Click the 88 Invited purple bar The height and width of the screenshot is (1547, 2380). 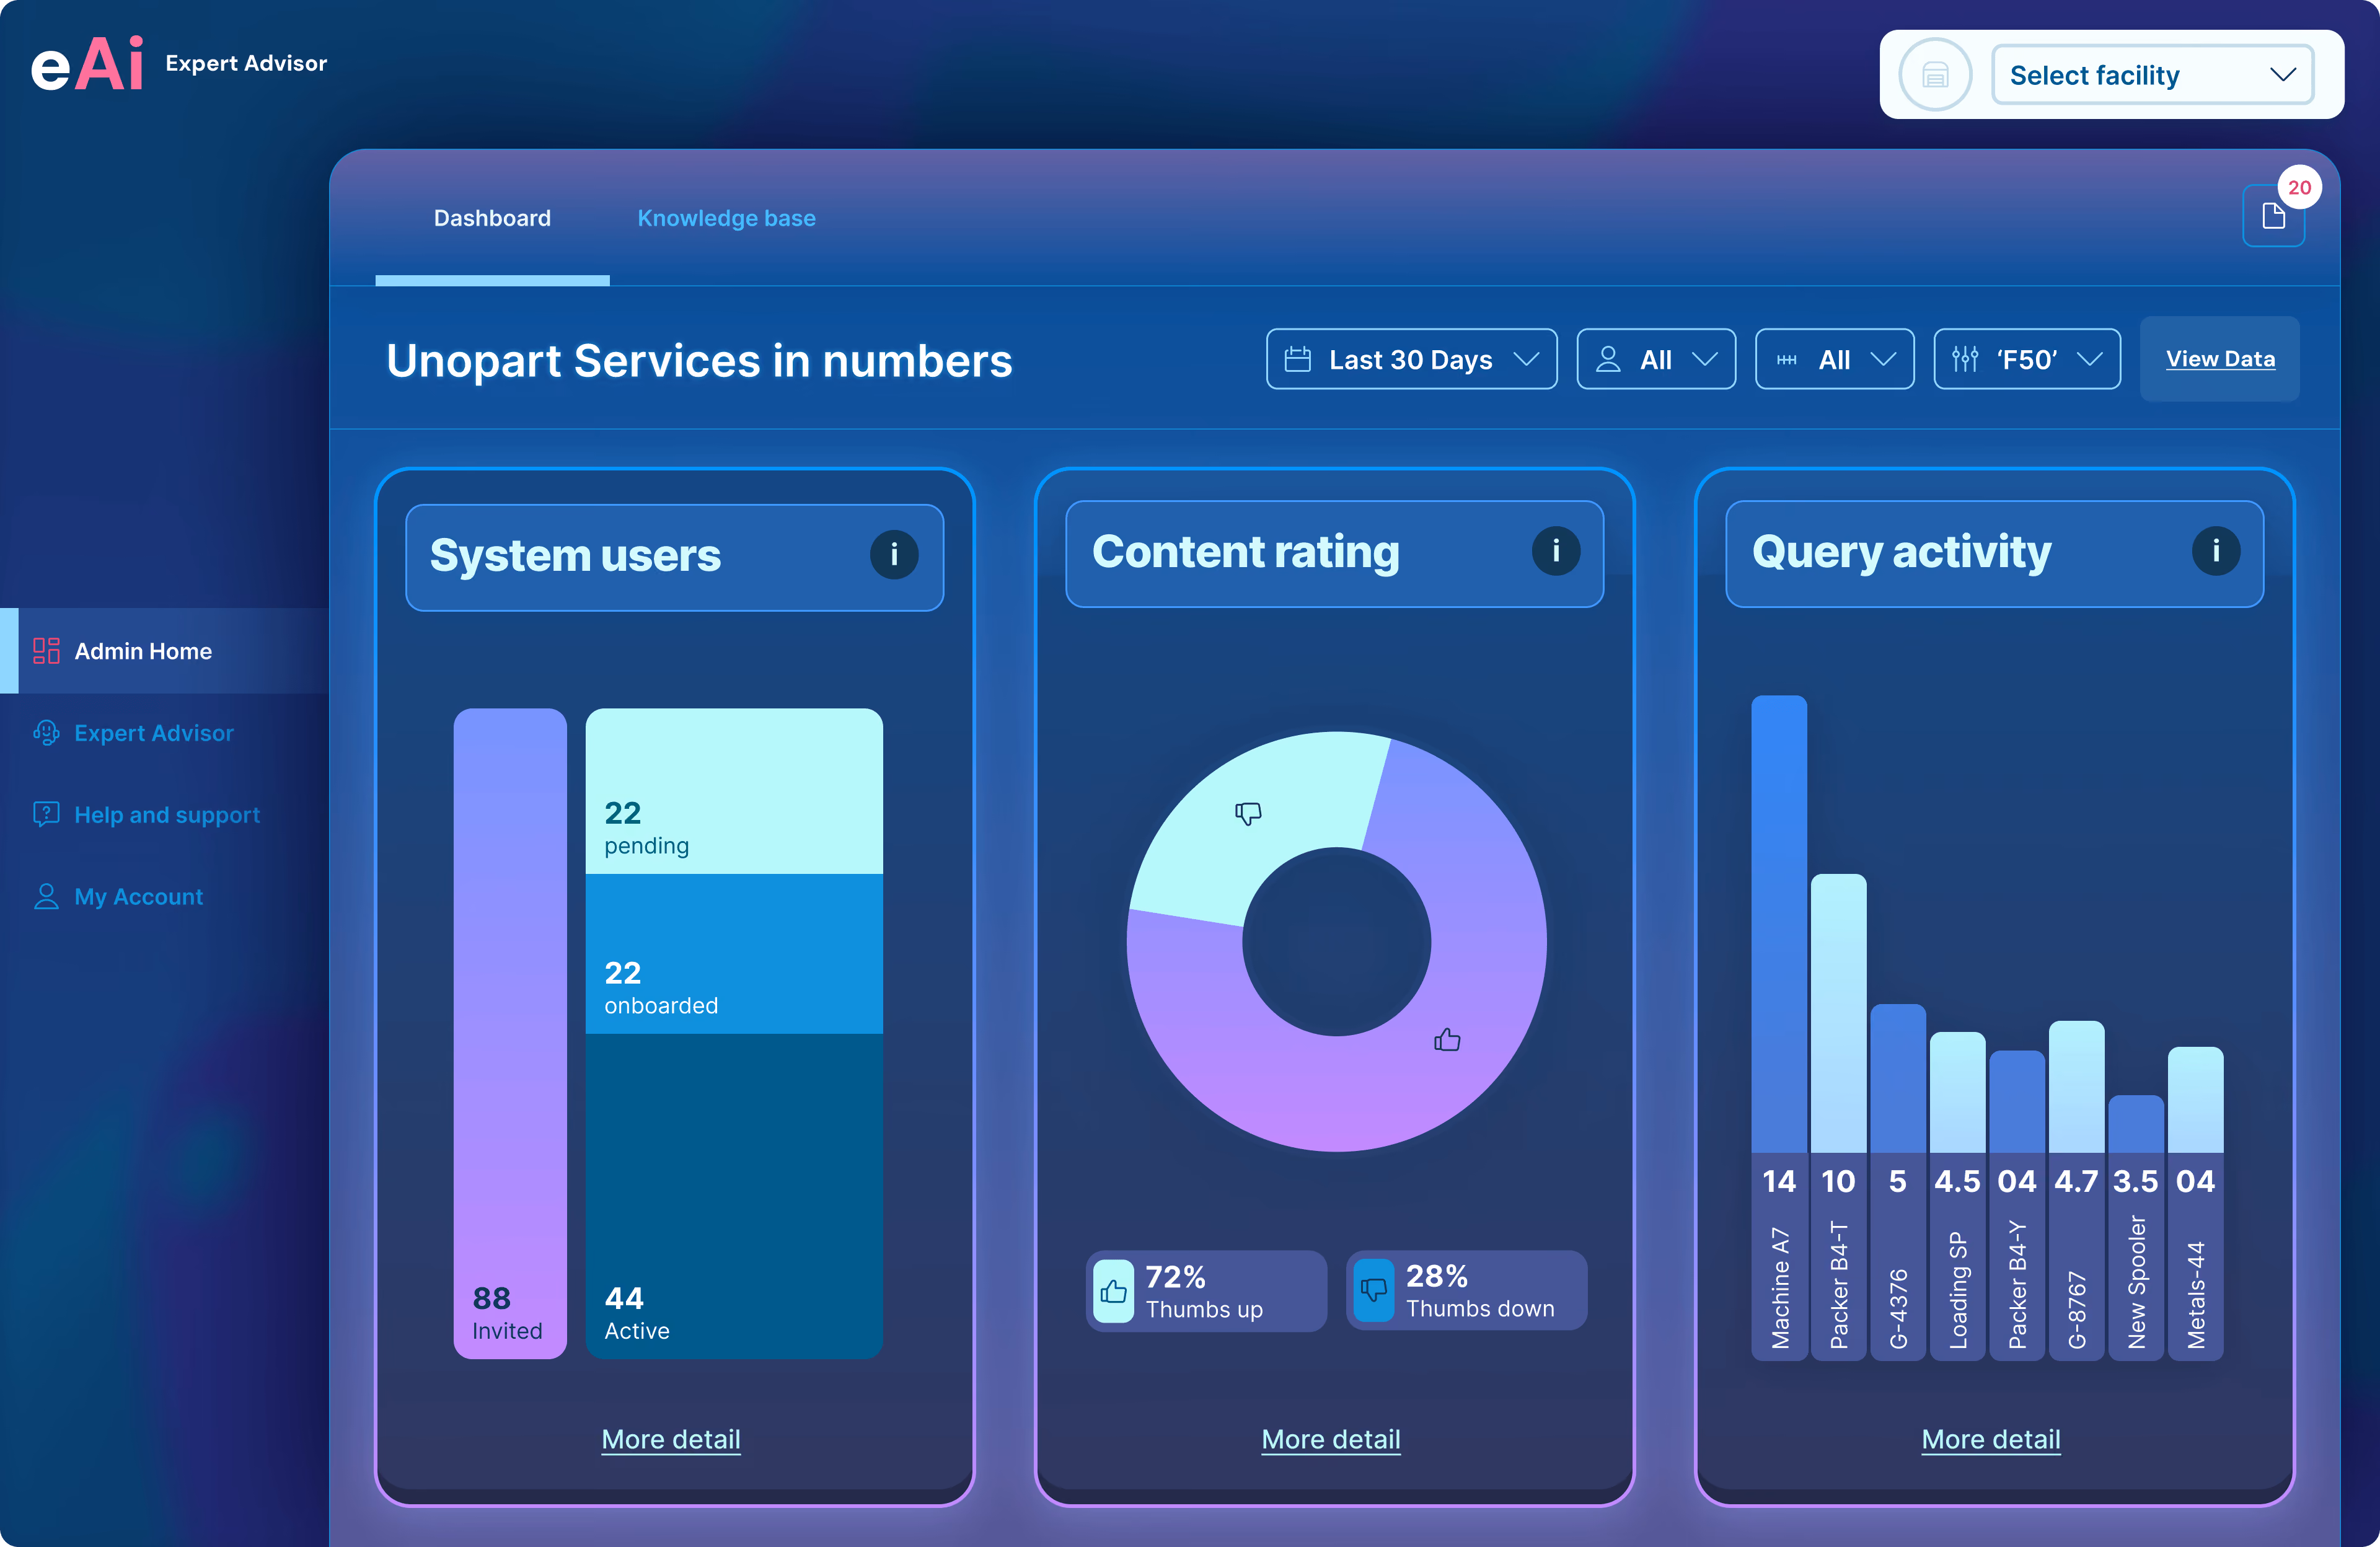[510, 1033]
